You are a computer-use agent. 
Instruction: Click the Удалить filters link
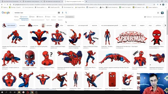coord(60,20)
